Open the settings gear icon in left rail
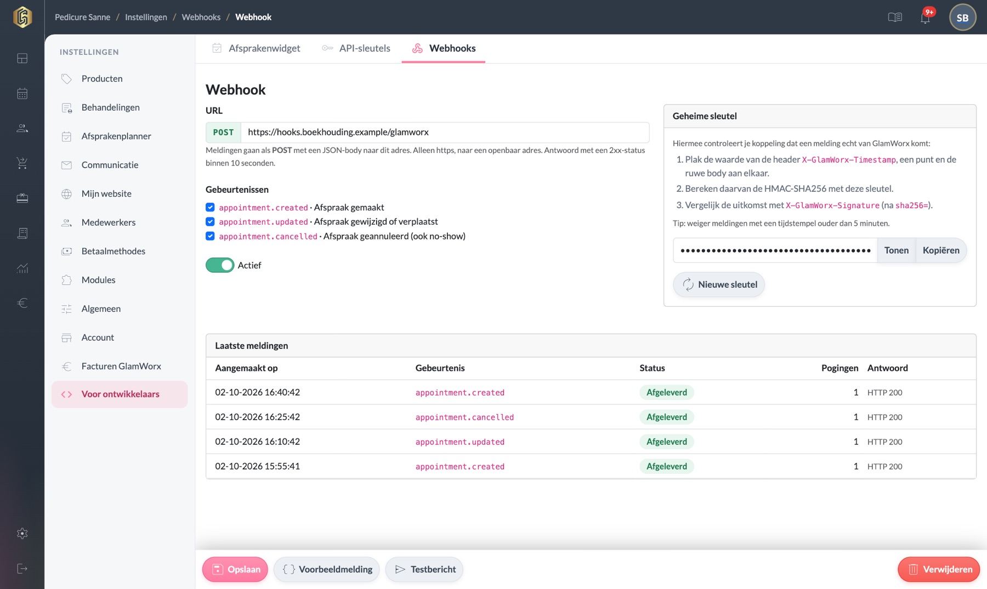This screenshot has width=987, height=589. (22, 533)
